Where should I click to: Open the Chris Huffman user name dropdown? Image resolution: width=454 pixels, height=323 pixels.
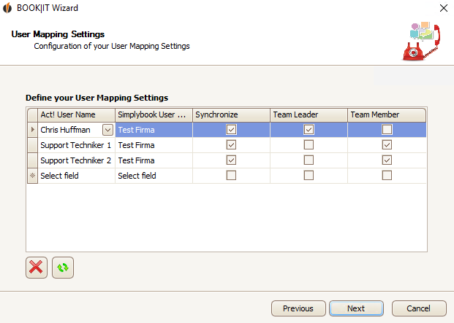(x=107, y=130)
